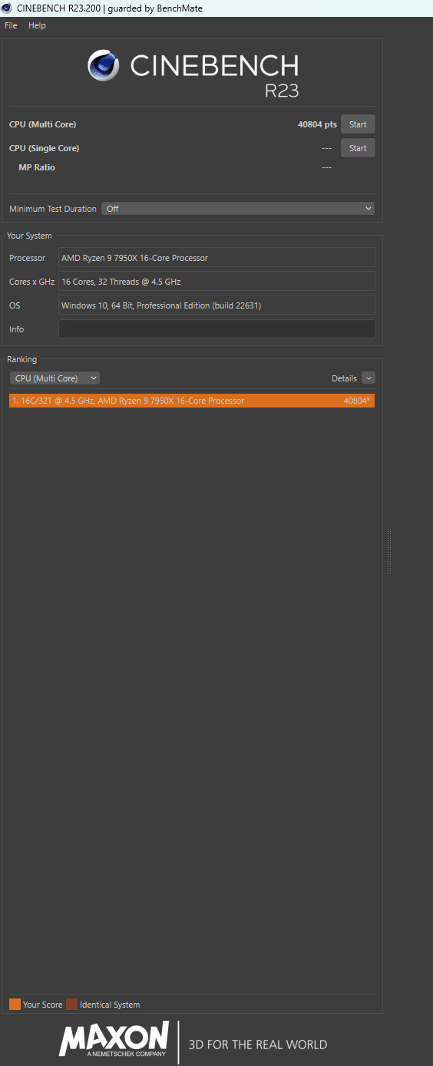
Task: Start the CPU Single Core test
Action: [358, 148]
